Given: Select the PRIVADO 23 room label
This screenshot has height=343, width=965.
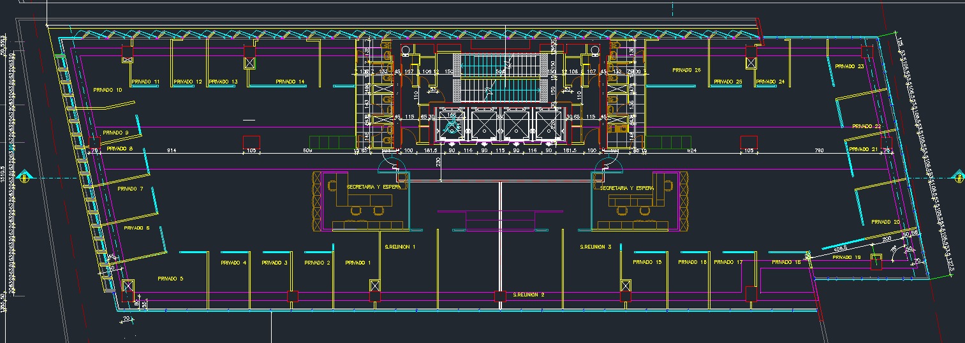Looking at the screenshot, I should pos(849,66).
